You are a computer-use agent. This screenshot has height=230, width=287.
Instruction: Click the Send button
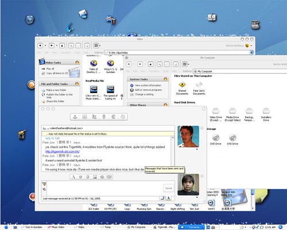[168, 188]
